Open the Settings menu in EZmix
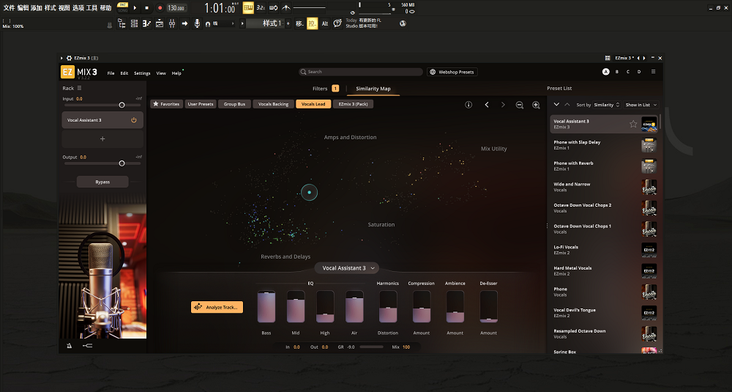 point(142,73)
